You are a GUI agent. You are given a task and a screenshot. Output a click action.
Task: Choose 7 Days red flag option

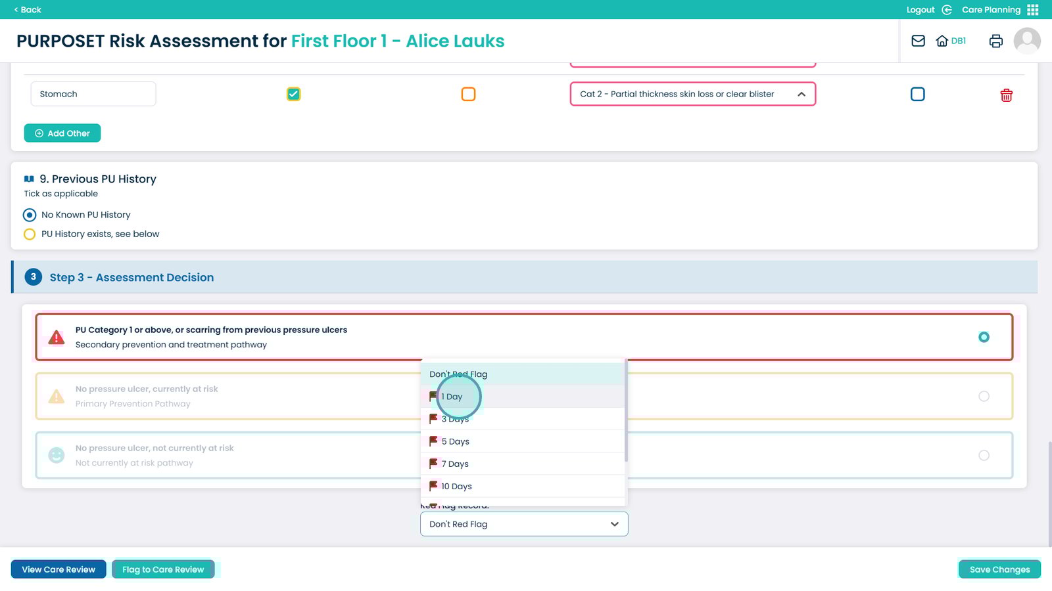click(x=455, y=464)
